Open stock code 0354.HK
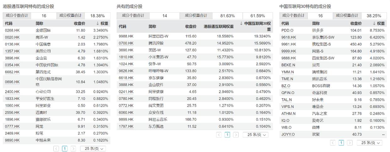This screenshot has height=152, width=390. [12, 65]
